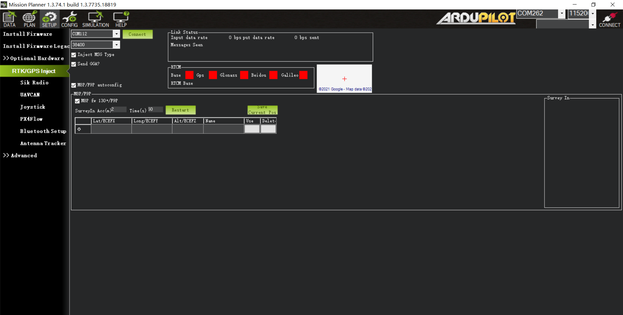The height and width of the screenshot is (315, 623).
Task: Click the SurveyIn Acc(m) input field
Action: click(118, 110)
